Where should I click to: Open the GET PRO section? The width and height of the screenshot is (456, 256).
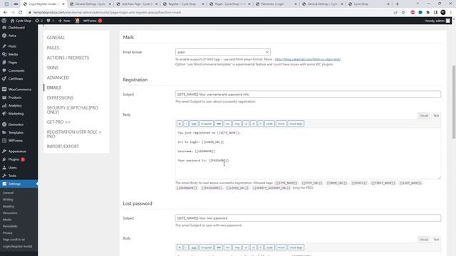[x=58, y=122]
